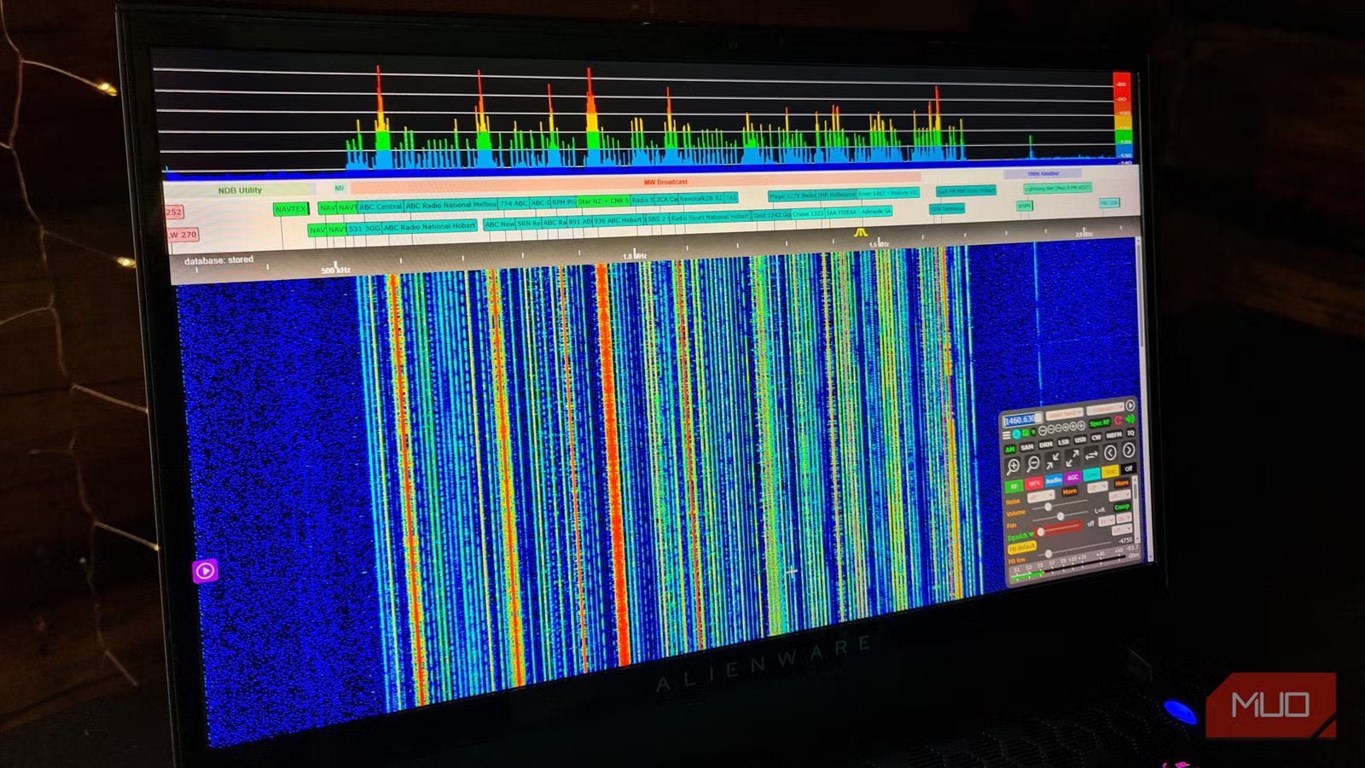This screenshot has height=768, width=1365.
Task: Select the black Off tab
Action: [1129, 468]
